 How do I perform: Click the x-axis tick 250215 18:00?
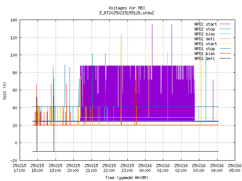(x=37, y=168)
